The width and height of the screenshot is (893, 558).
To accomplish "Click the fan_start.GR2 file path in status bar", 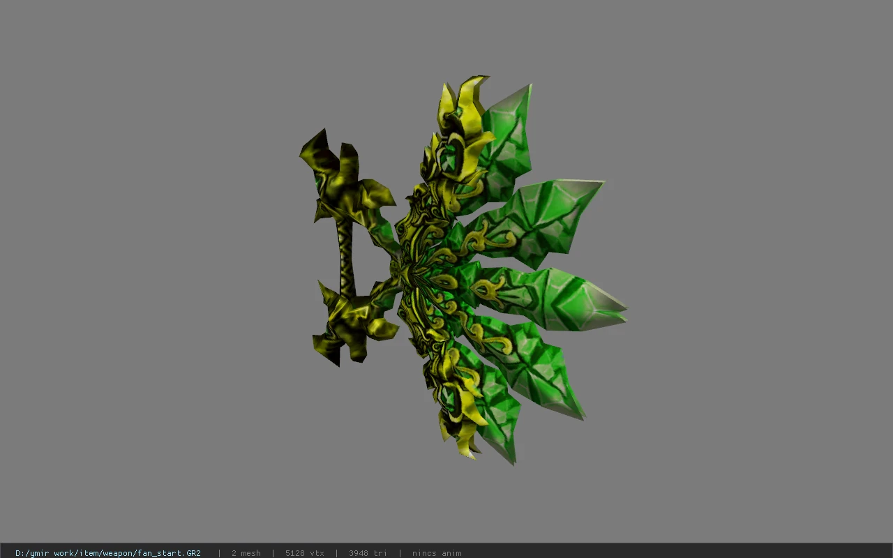I will [108, 553].
